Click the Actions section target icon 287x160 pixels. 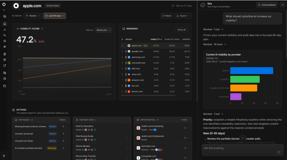click(x=13, y=110)
